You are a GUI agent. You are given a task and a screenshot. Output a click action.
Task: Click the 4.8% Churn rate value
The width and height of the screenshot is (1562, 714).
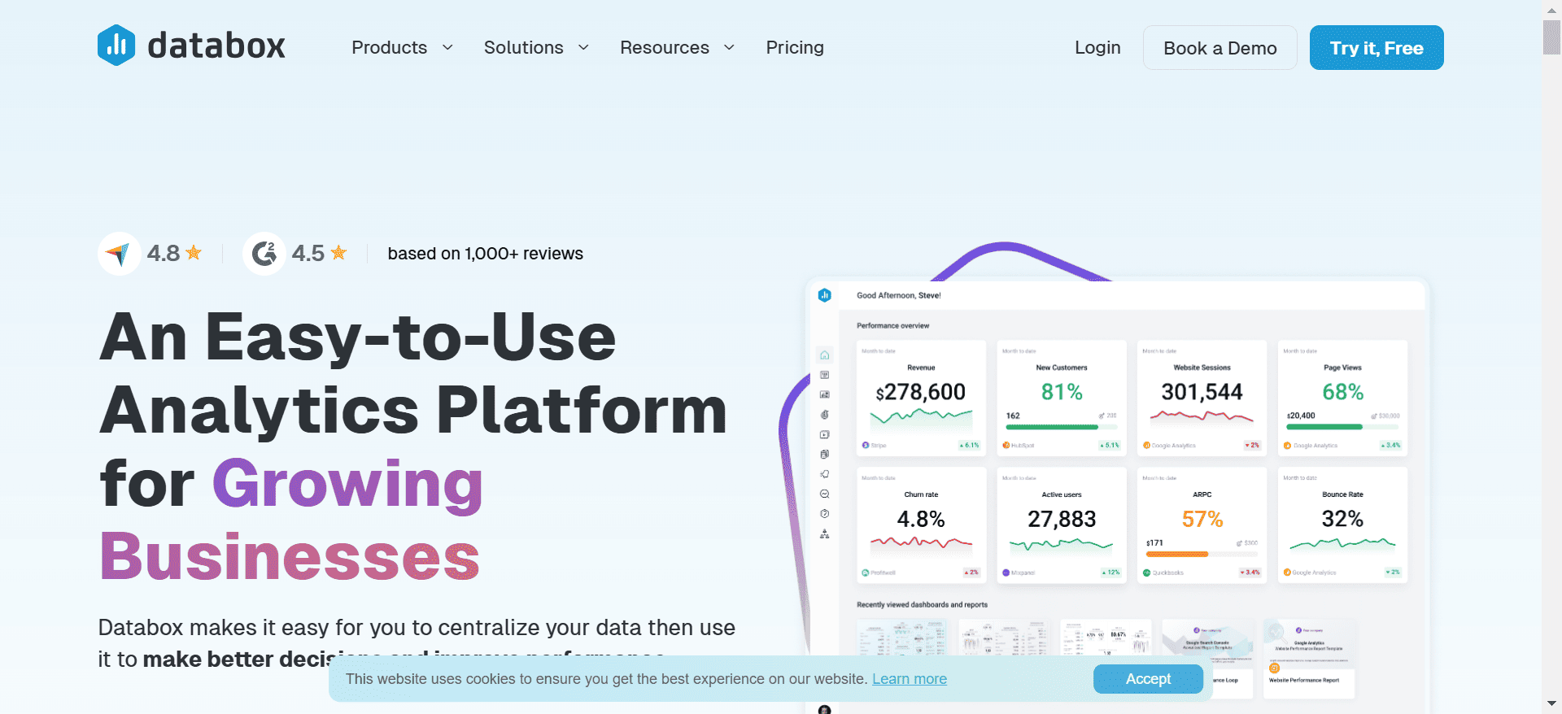click(x=921, y=519)
